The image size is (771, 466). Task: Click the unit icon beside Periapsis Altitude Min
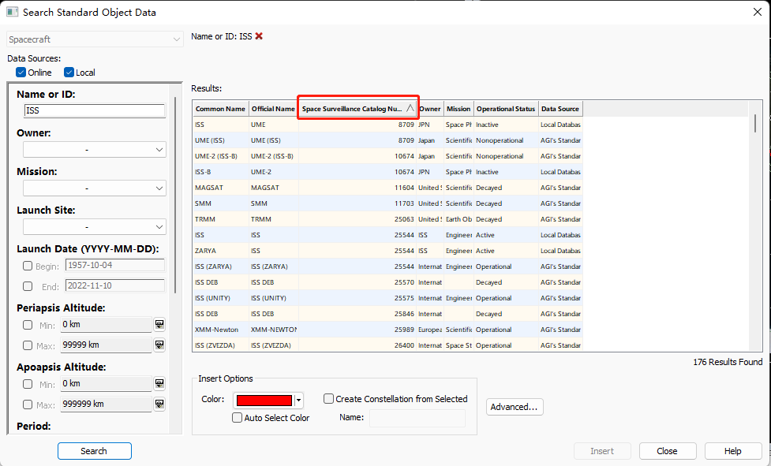click(159, 325)
